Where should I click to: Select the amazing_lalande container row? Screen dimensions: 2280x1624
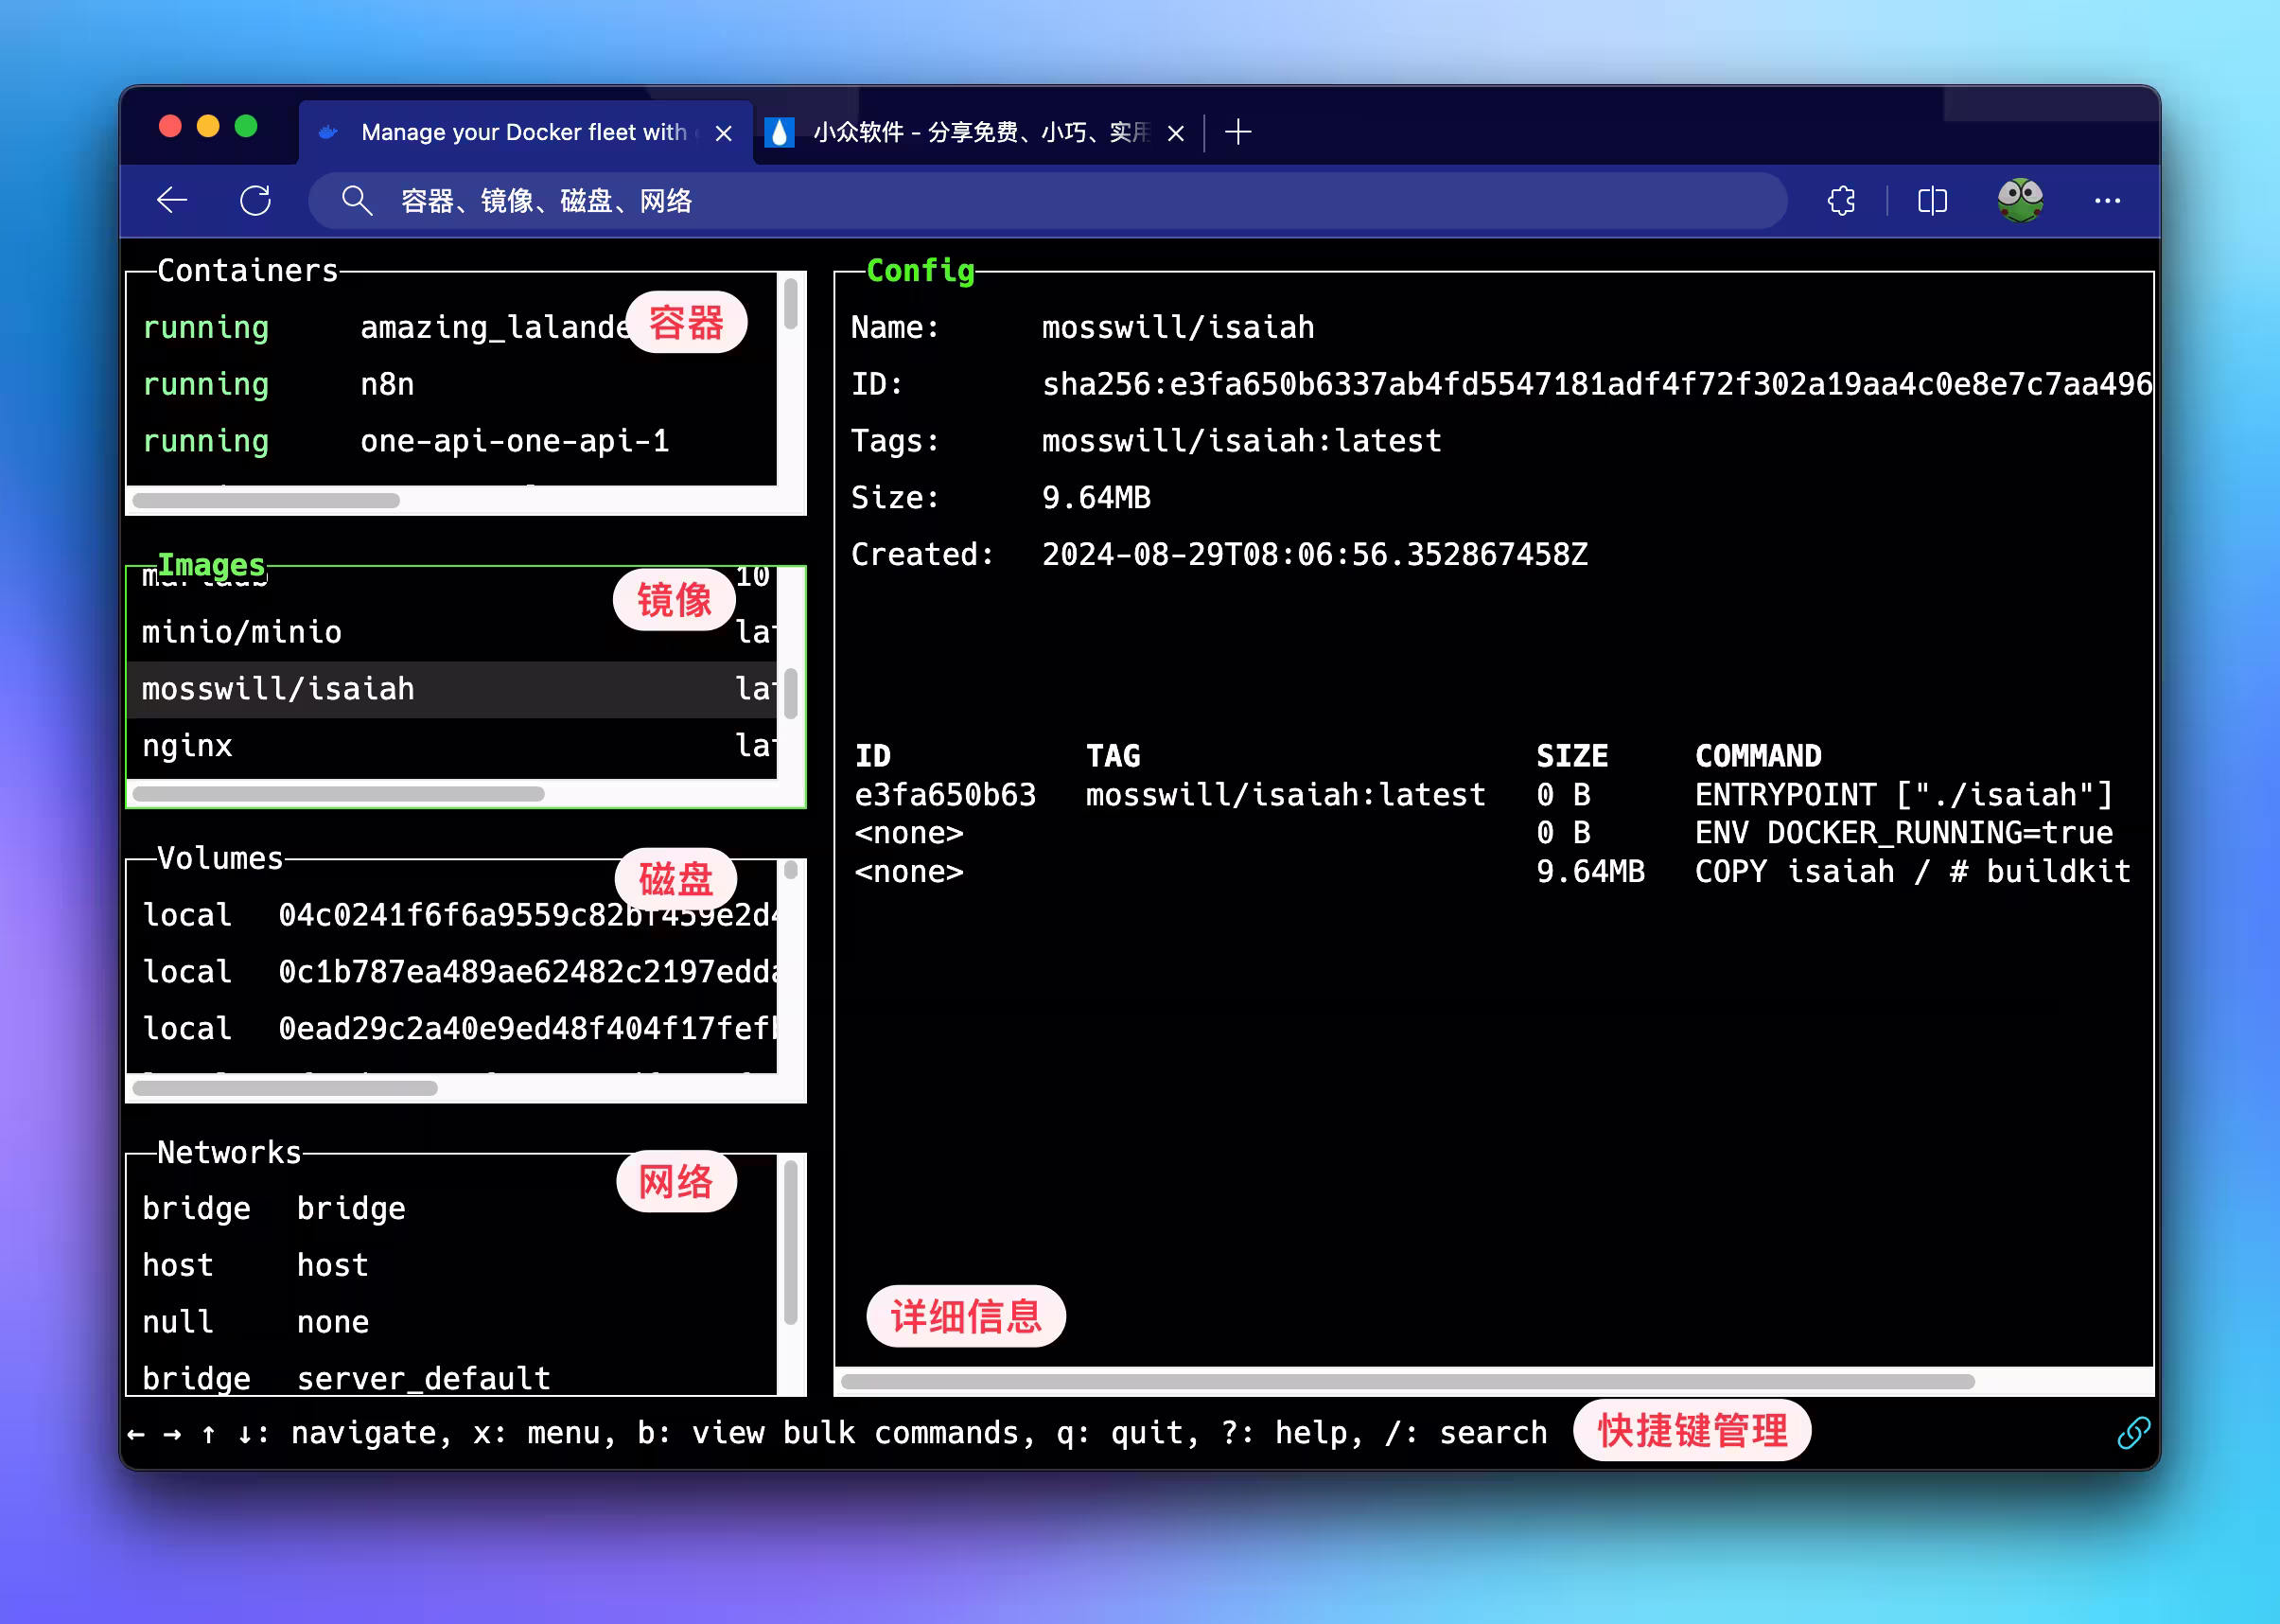pos(452,327)
